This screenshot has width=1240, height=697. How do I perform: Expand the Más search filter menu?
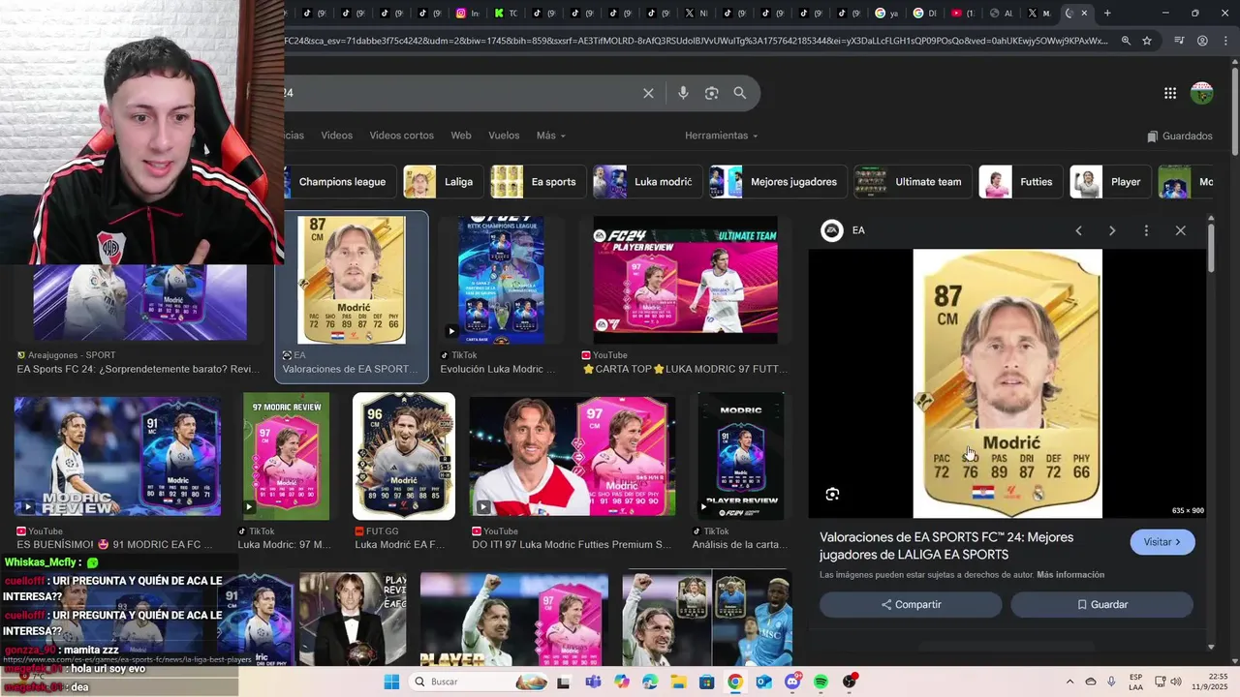click(551, 136)
